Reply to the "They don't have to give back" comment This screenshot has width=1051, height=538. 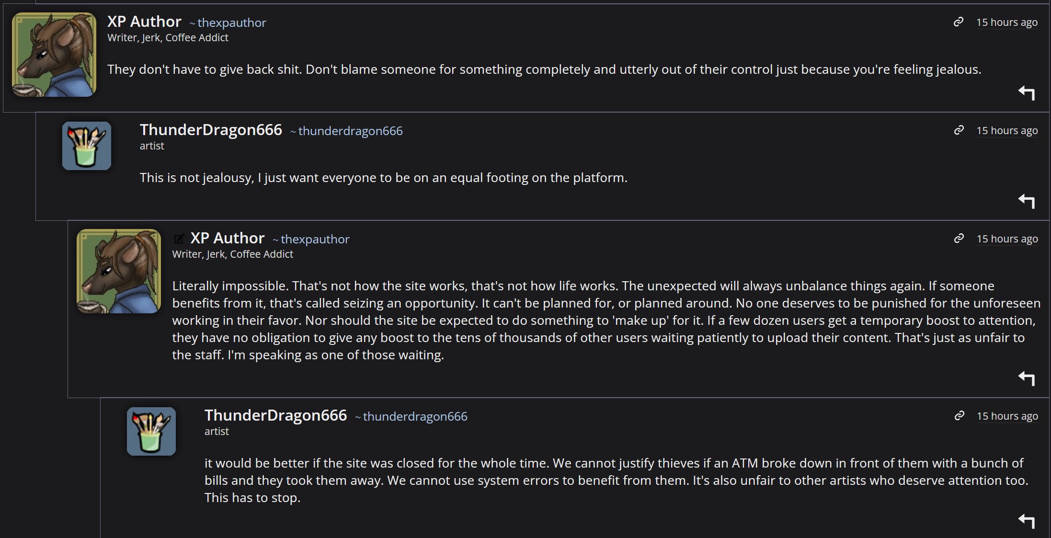1027,92
